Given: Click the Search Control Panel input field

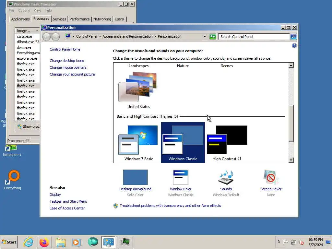Looking at the screenshot, I should (x=254, y=37).
